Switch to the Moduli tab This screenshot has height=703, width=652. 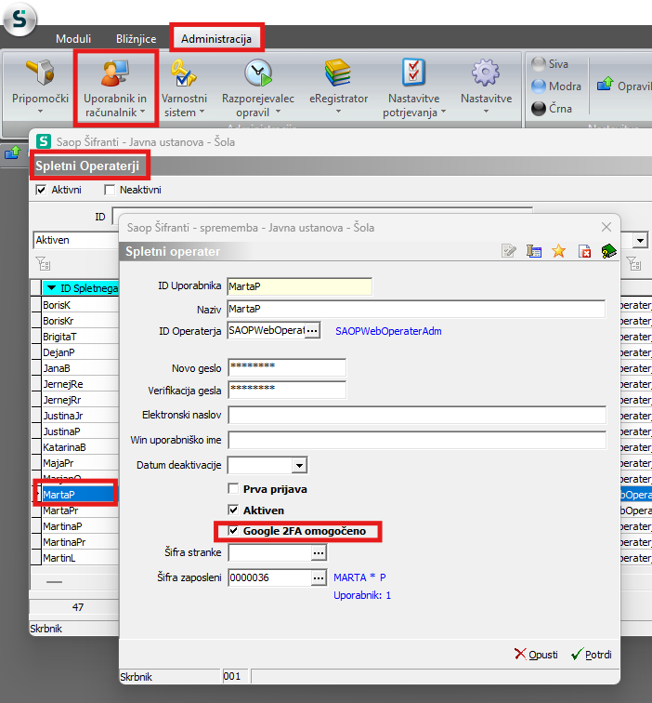coord(73,39)
